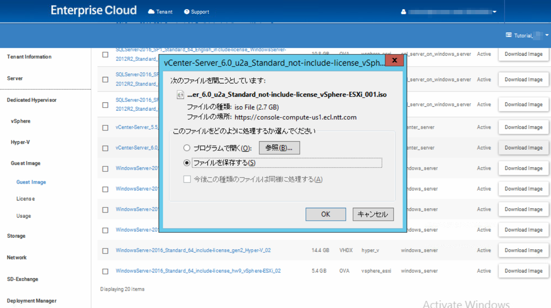The height and width of the screenshot is (308, 551).
Task: Open Dedicated Hypervisor sidebar section
Action: [32, 100]
